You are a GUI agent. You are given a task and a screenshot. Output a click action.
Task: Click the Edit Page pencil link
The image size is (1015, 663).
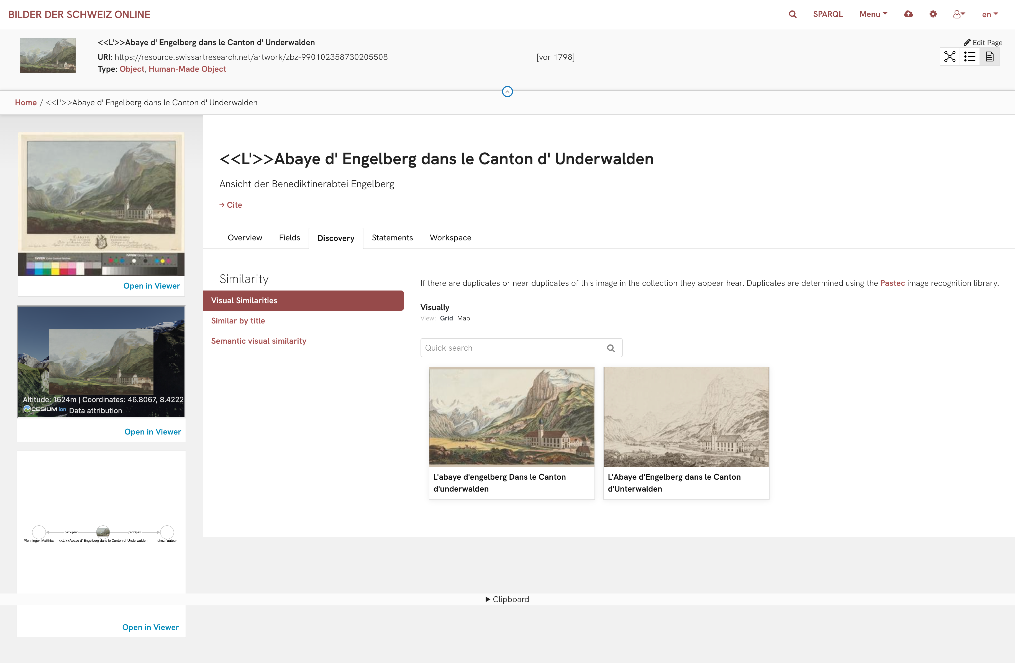pos(983,42)
